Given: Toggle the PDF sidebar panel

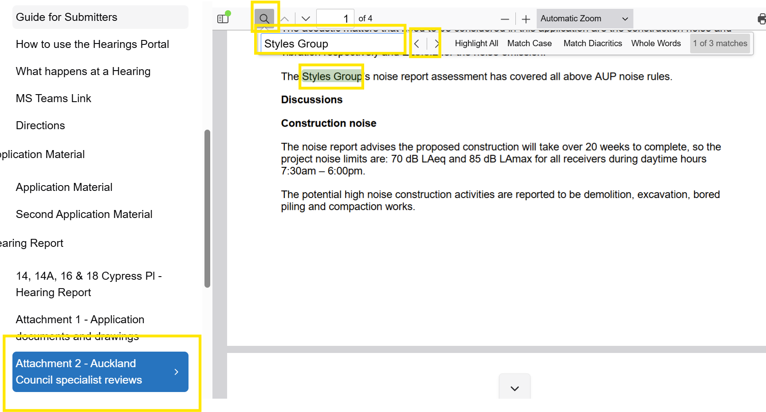Looking at the screenshot, I should 222,18.
